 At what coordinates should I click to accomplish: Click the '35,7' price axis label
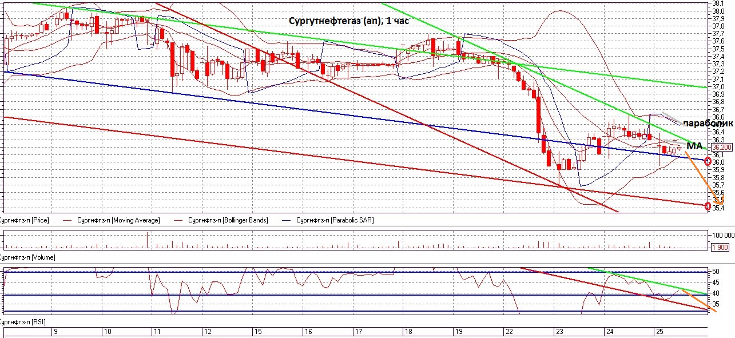tap(718, 185)
